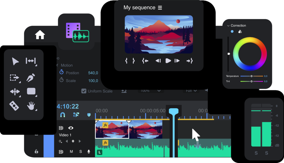Viewport: 284px width, 163px height.
Task: Toggle the timeline snap magnet icon
Action: point(63,115)
